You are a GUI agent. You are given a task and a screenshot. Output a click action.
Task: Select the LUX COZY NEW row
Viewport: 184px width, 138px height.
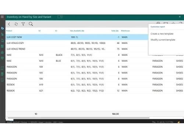tap(77, 37)
